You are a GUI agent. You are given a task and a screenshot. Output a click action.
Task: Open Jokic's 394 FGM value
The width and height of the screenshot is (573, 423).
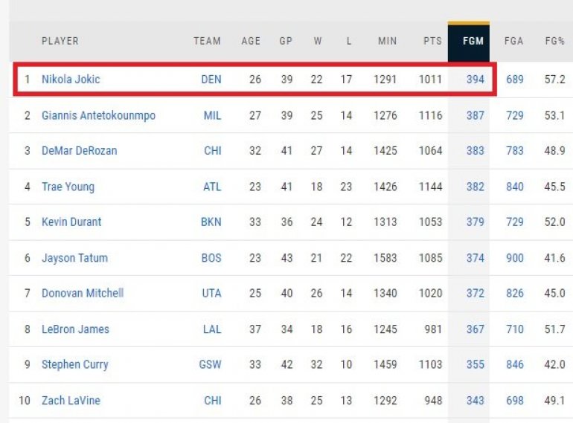[476, 80]
